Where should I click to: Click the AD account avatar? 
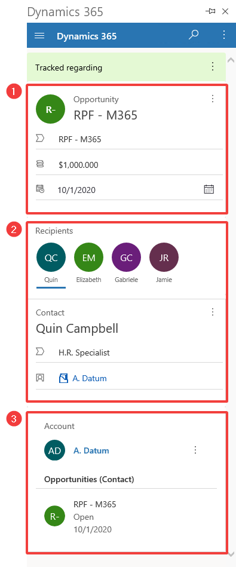[54, 450]
